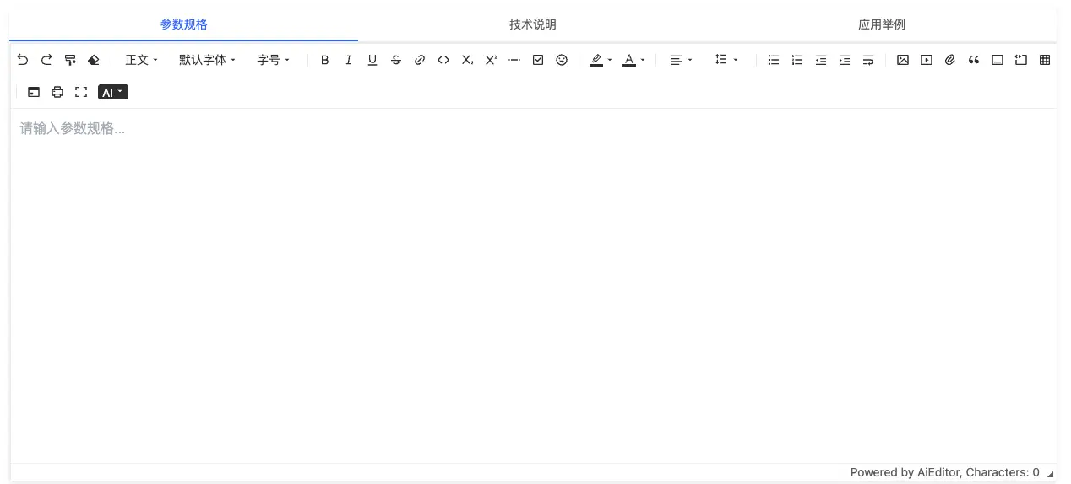Switch to the 应用举例 tab

[x=882, y=24]
